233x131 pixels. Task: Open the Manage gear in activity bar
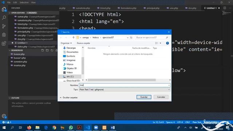point(4,116)
